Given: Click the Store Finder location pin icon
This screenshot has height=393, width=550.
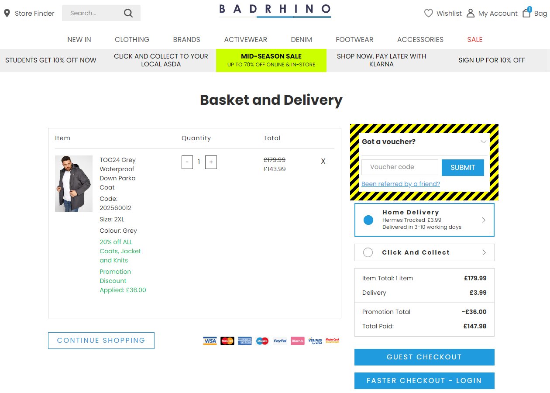Looking at the screenshot, I should click(x=7, y=13).
